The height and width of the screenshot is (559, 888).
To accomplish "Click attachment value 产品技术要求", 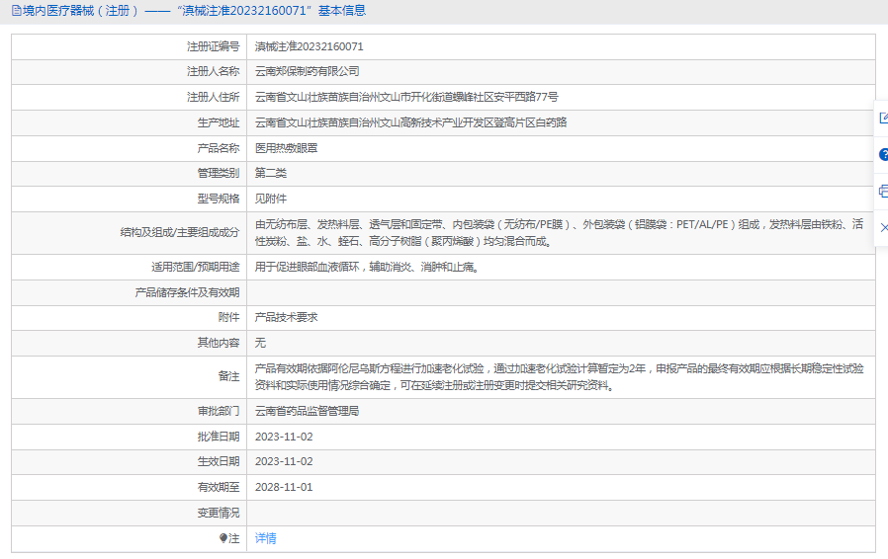I will (286, 317).
